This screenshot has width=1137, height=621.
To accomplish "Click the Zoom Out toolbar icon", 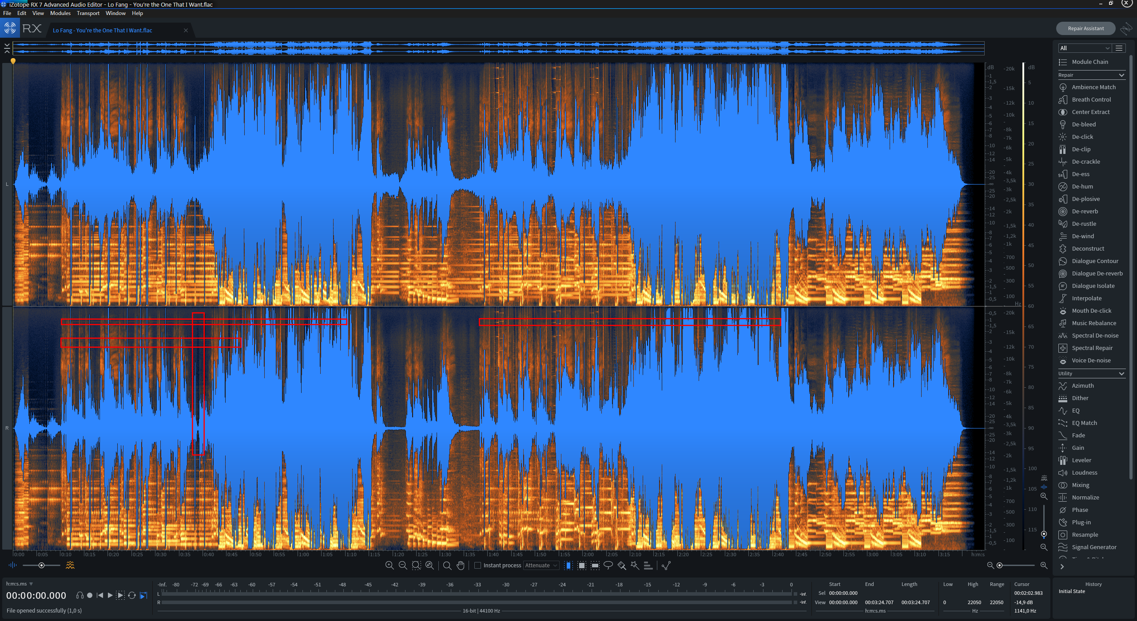I will tap(403, 566).
